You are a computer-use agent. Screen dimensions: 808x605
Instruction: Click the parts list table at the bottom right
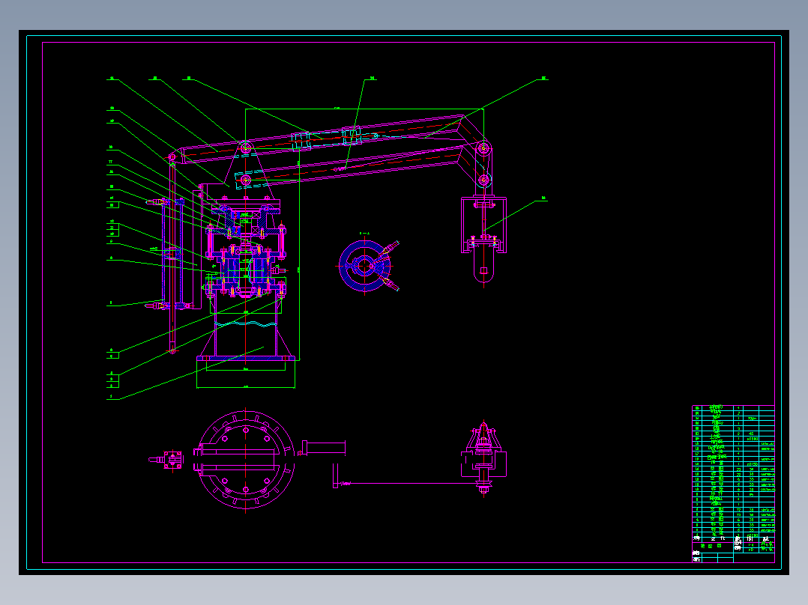[x=733, y=469]
